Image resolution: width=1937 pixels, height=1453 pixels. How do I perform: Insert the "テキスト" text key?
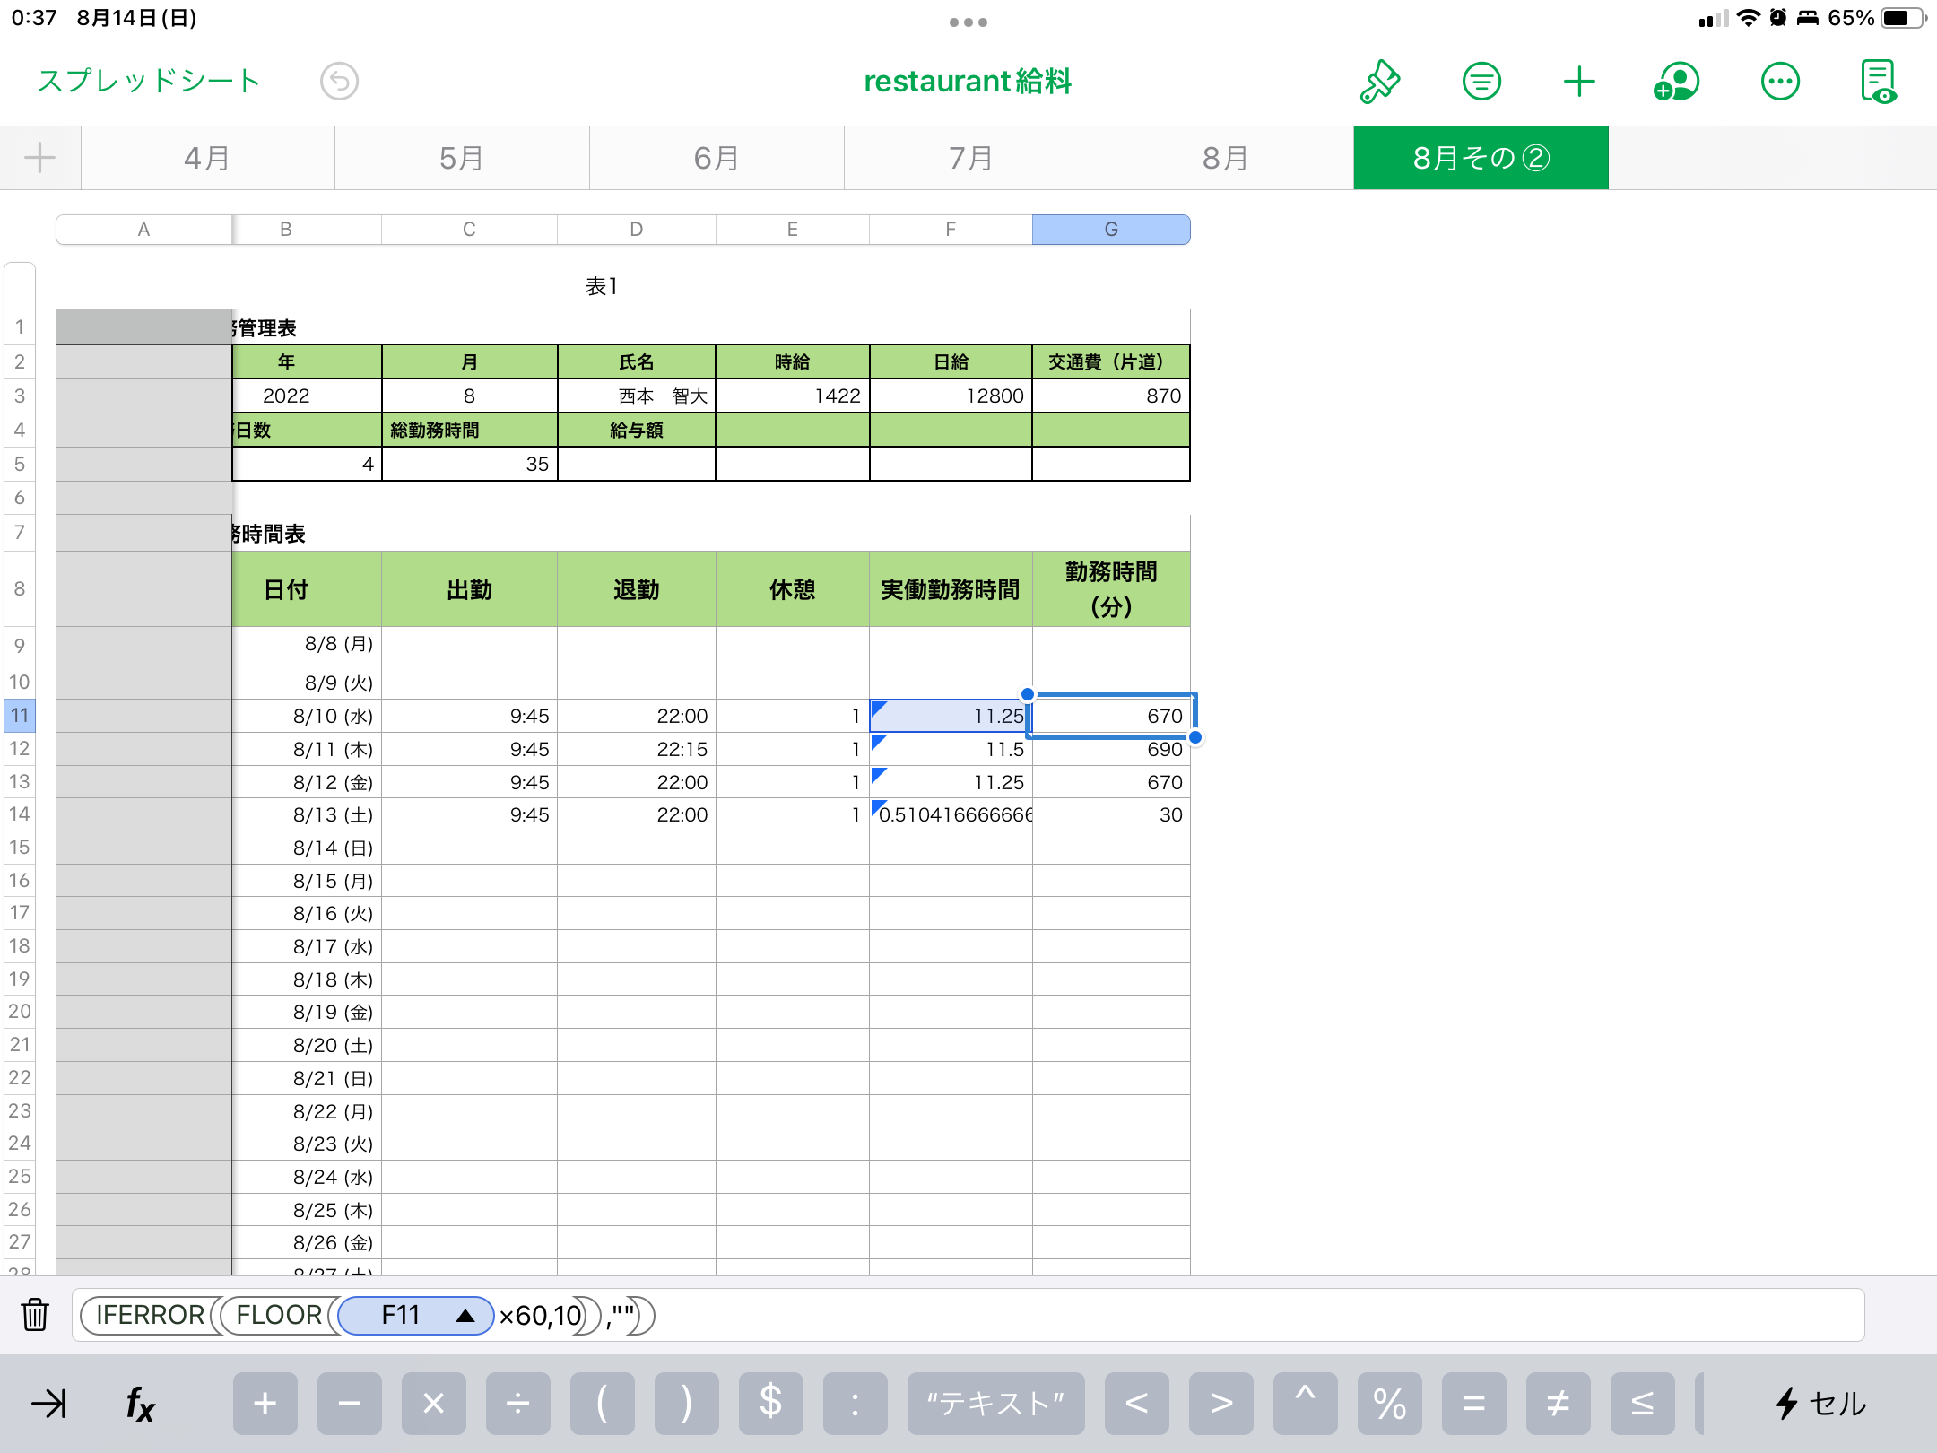coord(995,1404)
